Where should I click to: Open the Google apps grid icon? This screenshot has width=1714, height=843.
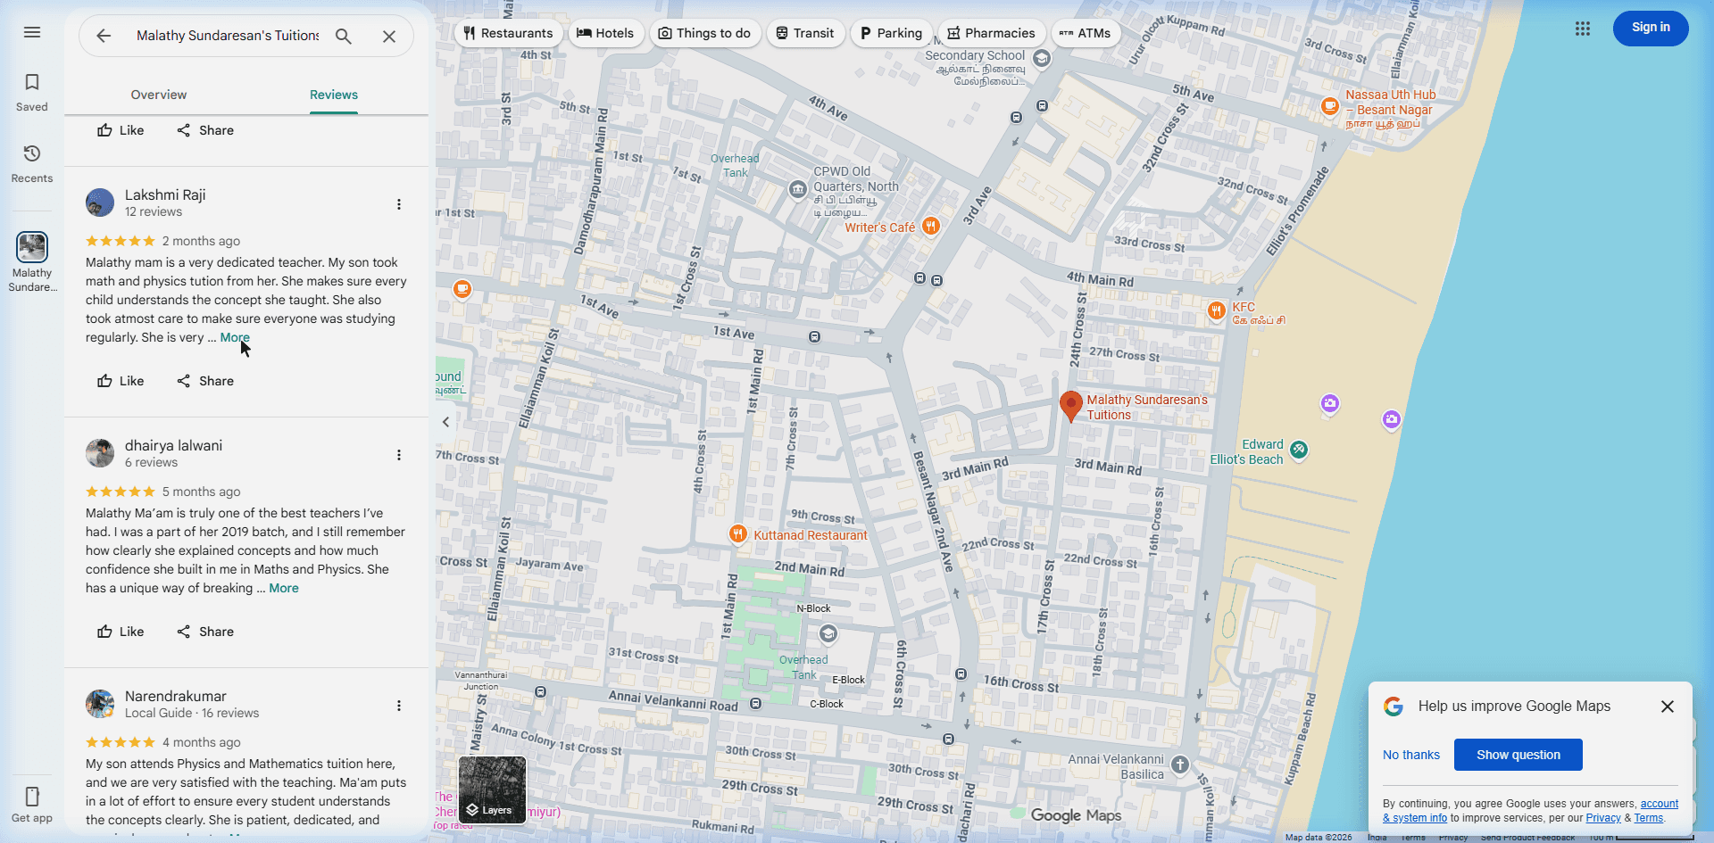point(1583,29)
